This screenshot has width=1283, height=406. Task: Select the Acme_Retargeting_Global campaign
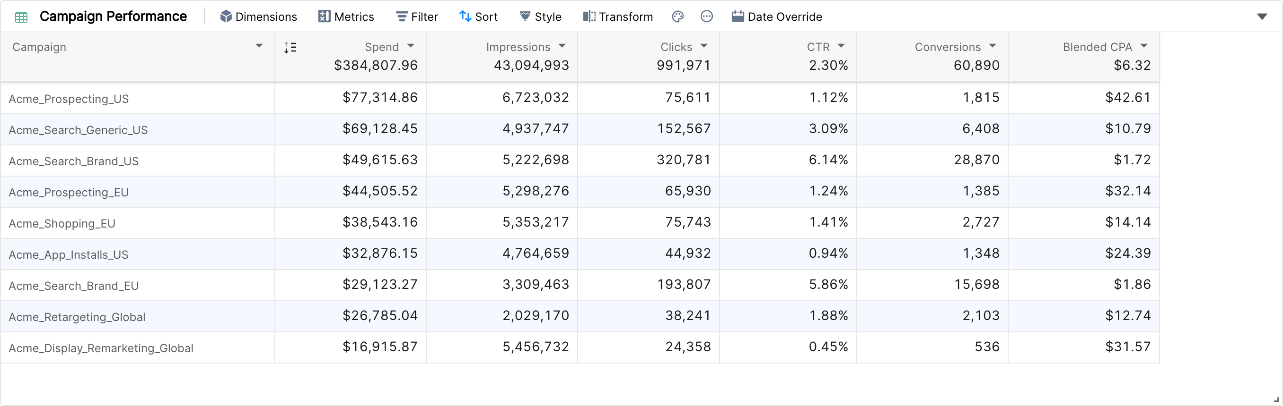coord(77,317)
